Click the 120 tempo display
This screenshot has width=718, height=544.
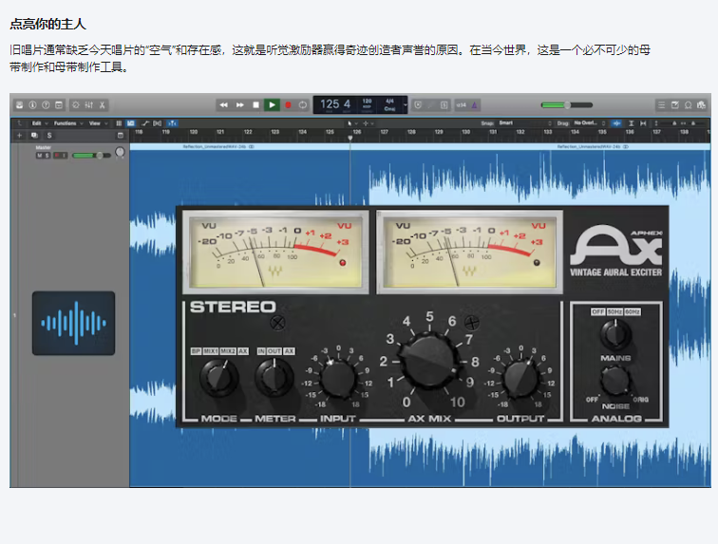368,102
